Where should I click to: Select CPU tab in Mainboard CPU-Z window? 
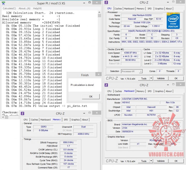(x=109, y=91)
